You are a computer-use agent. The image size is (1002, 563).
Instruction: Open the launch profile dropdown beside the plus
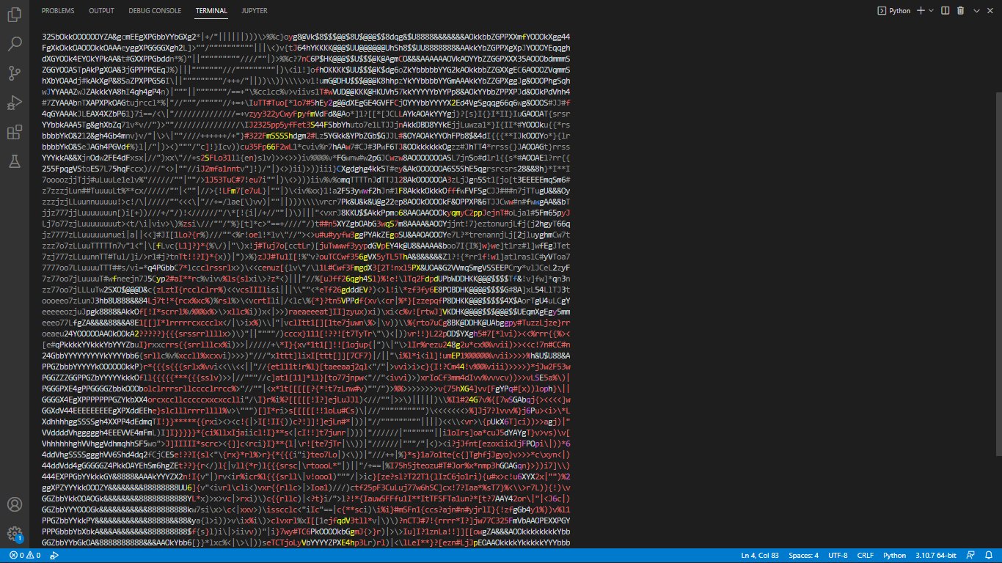(931, 11)
